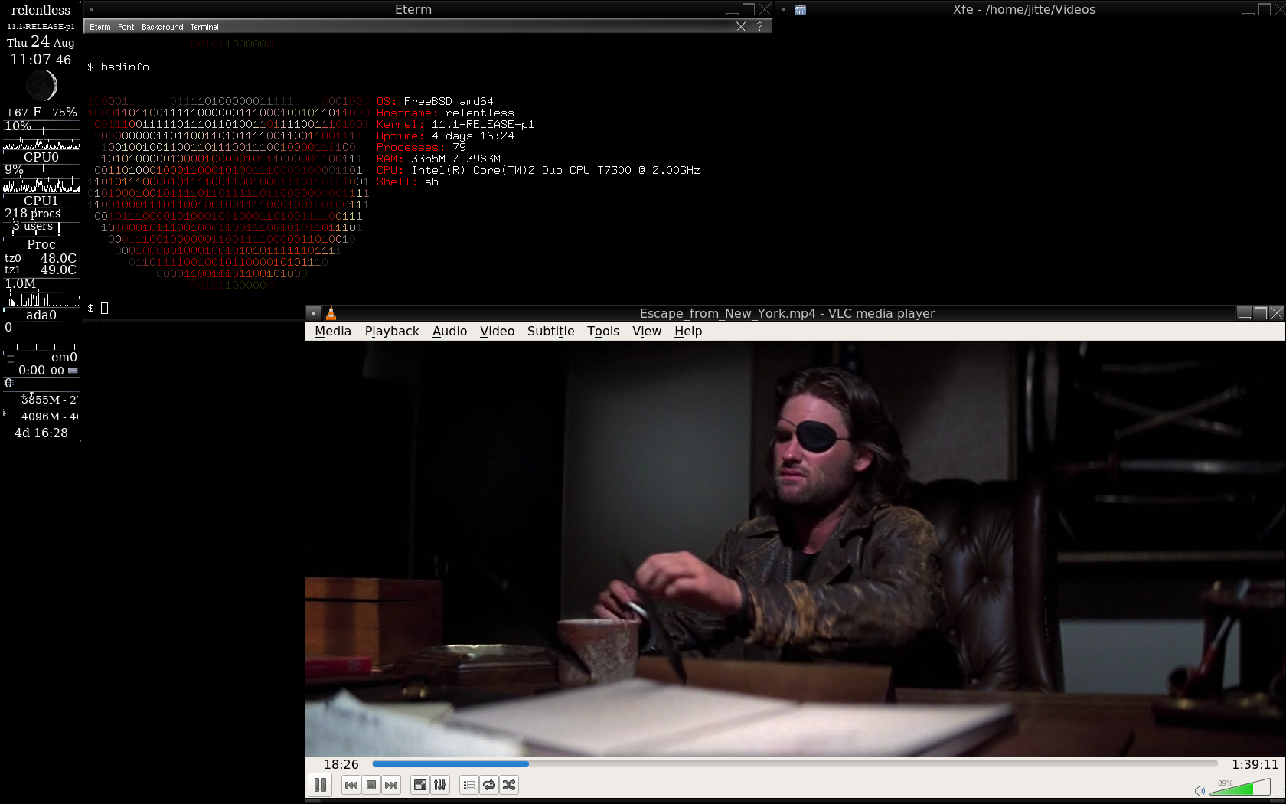Click the video seek progress bar

click(794, 764)
